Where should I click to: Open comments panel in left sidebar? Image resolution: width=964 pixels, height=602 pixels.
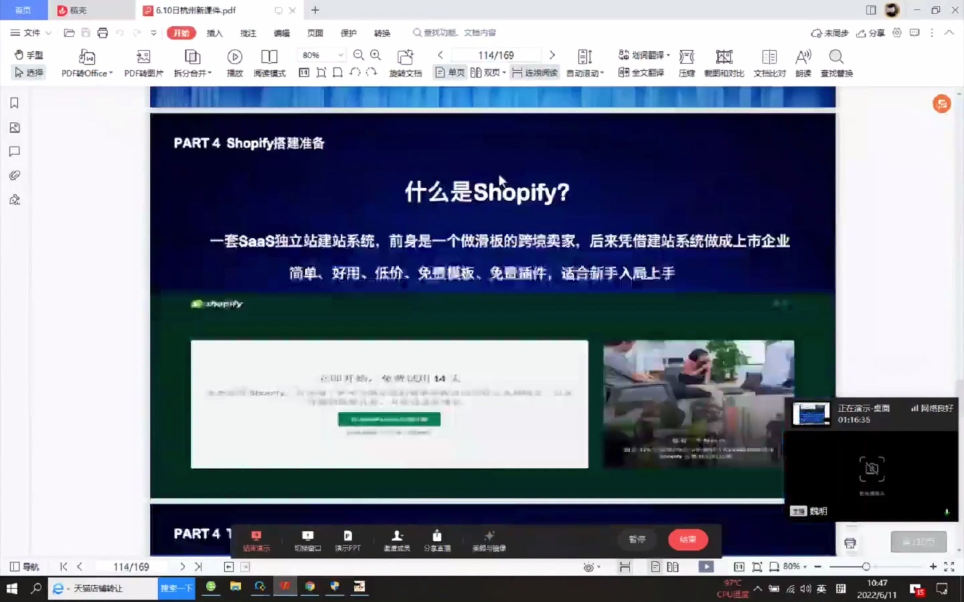(x=15, y=151)
